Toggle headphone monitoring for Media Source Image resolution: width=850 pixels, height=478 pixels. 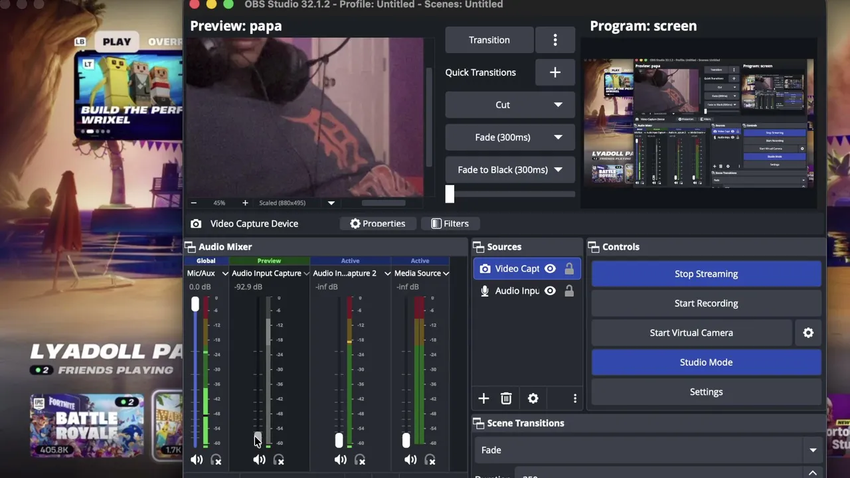pyautogui.click(x=430, y=459)
